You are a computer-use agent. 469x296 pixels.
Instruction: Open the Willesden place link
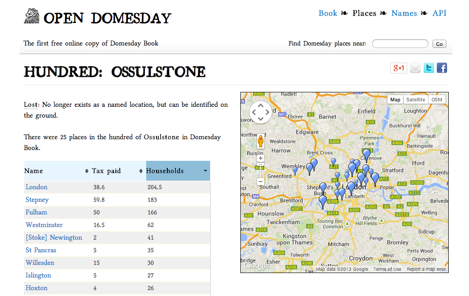[40, 263]
